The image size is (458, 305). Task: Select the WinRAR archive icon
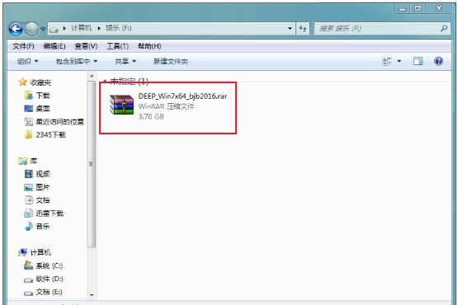(121, 105)
